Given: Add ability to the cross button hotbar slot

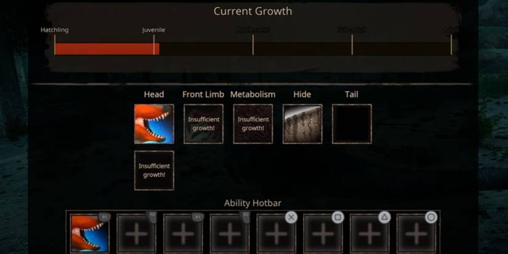Looking at the screenshot, I should [x=276, y=233].
